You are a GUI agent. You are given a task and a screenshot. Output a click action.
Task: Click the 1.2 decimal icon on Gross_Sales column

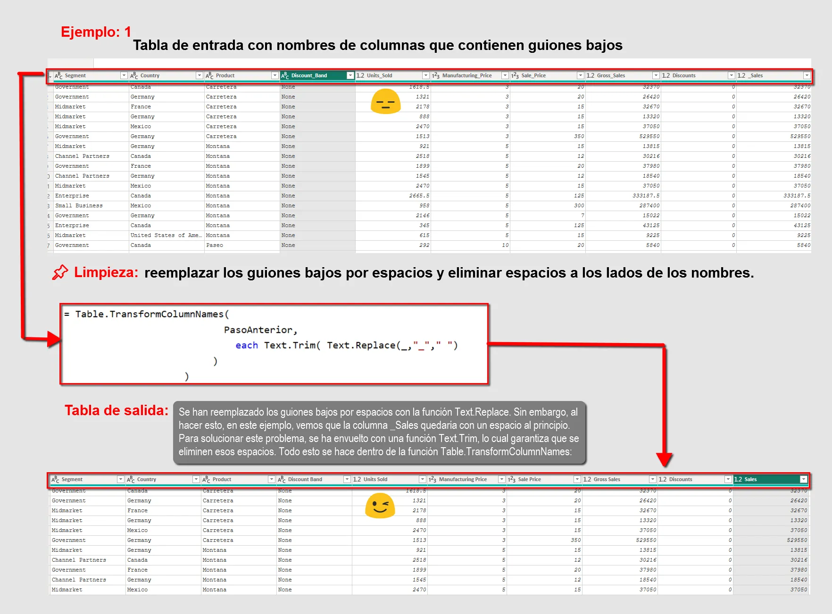coord(589,75)
